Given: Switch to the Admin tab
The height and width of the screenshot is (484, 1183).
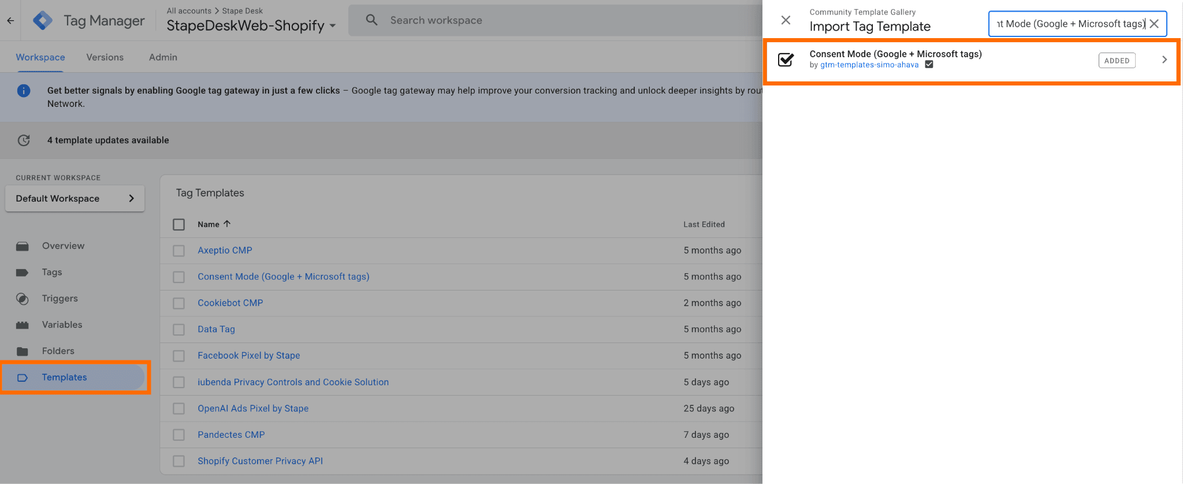Looking at the screenshot, I should point(163,57).
